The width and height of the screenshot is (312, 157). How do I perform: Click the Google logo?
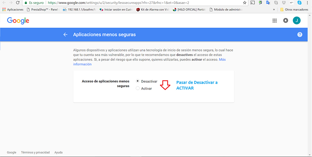pyautogui.click(x=18, y=21)
